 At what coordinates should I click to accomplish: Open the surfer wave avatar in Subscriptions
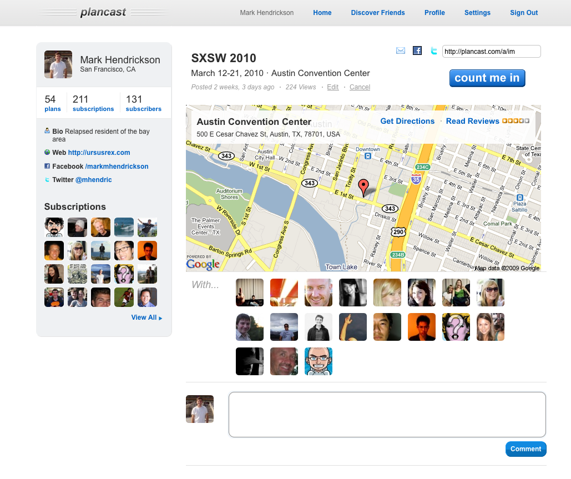[124, 228]
